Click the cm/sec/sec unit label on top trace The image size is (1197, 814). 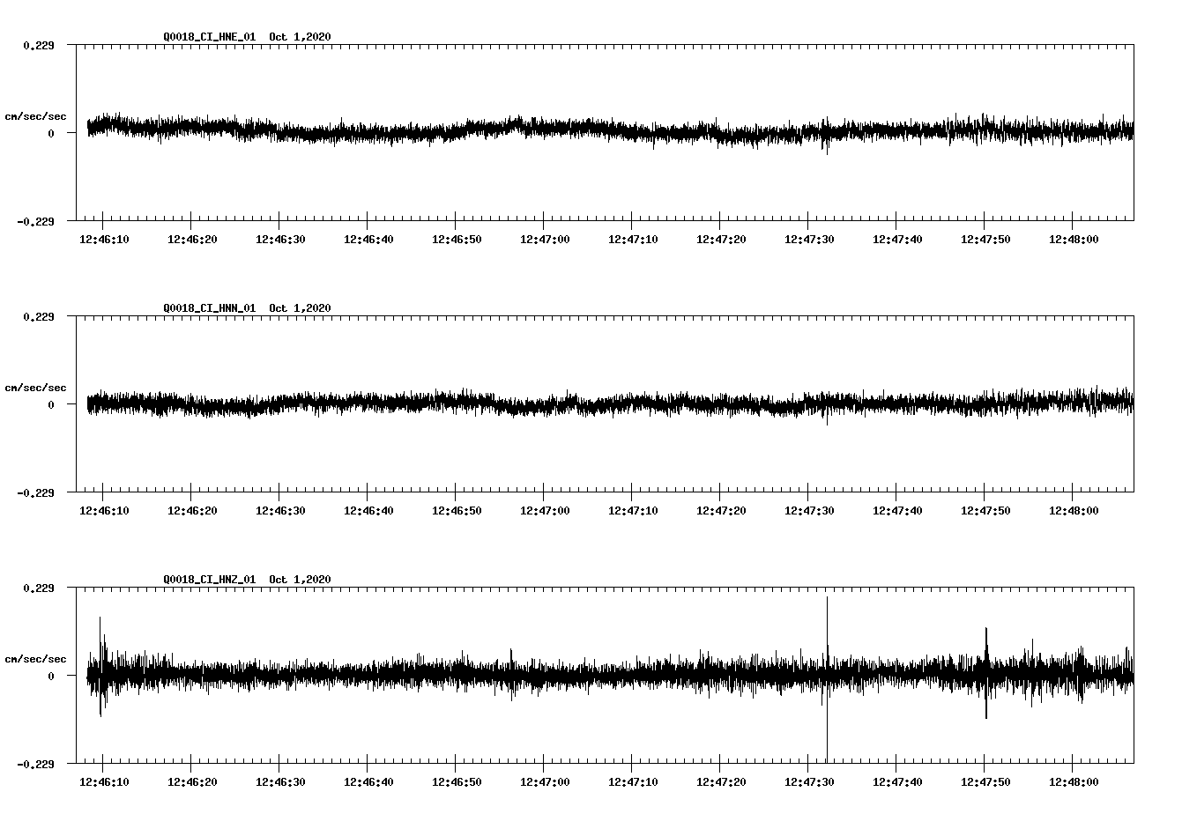pos(37,115)
